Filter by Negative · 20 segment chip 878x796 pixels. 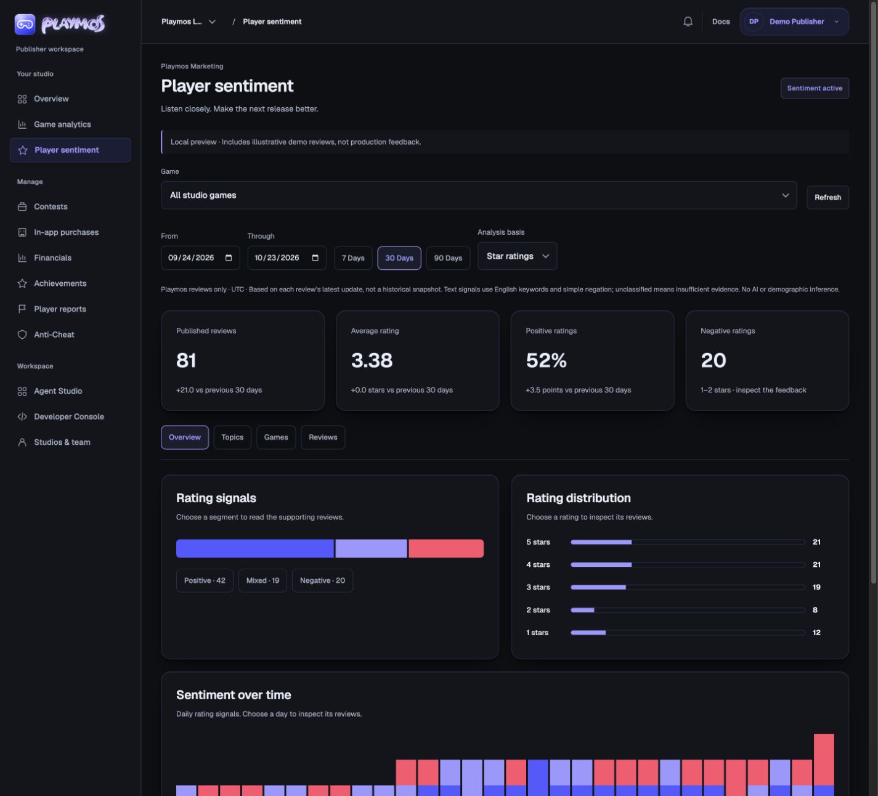pyautogui.click(x=322, y=580)
